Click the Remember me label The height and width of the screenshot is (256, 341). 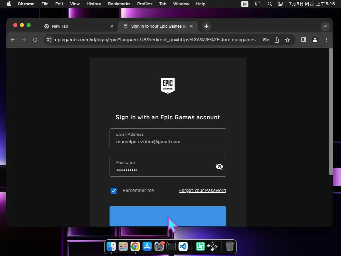(138, 190)
